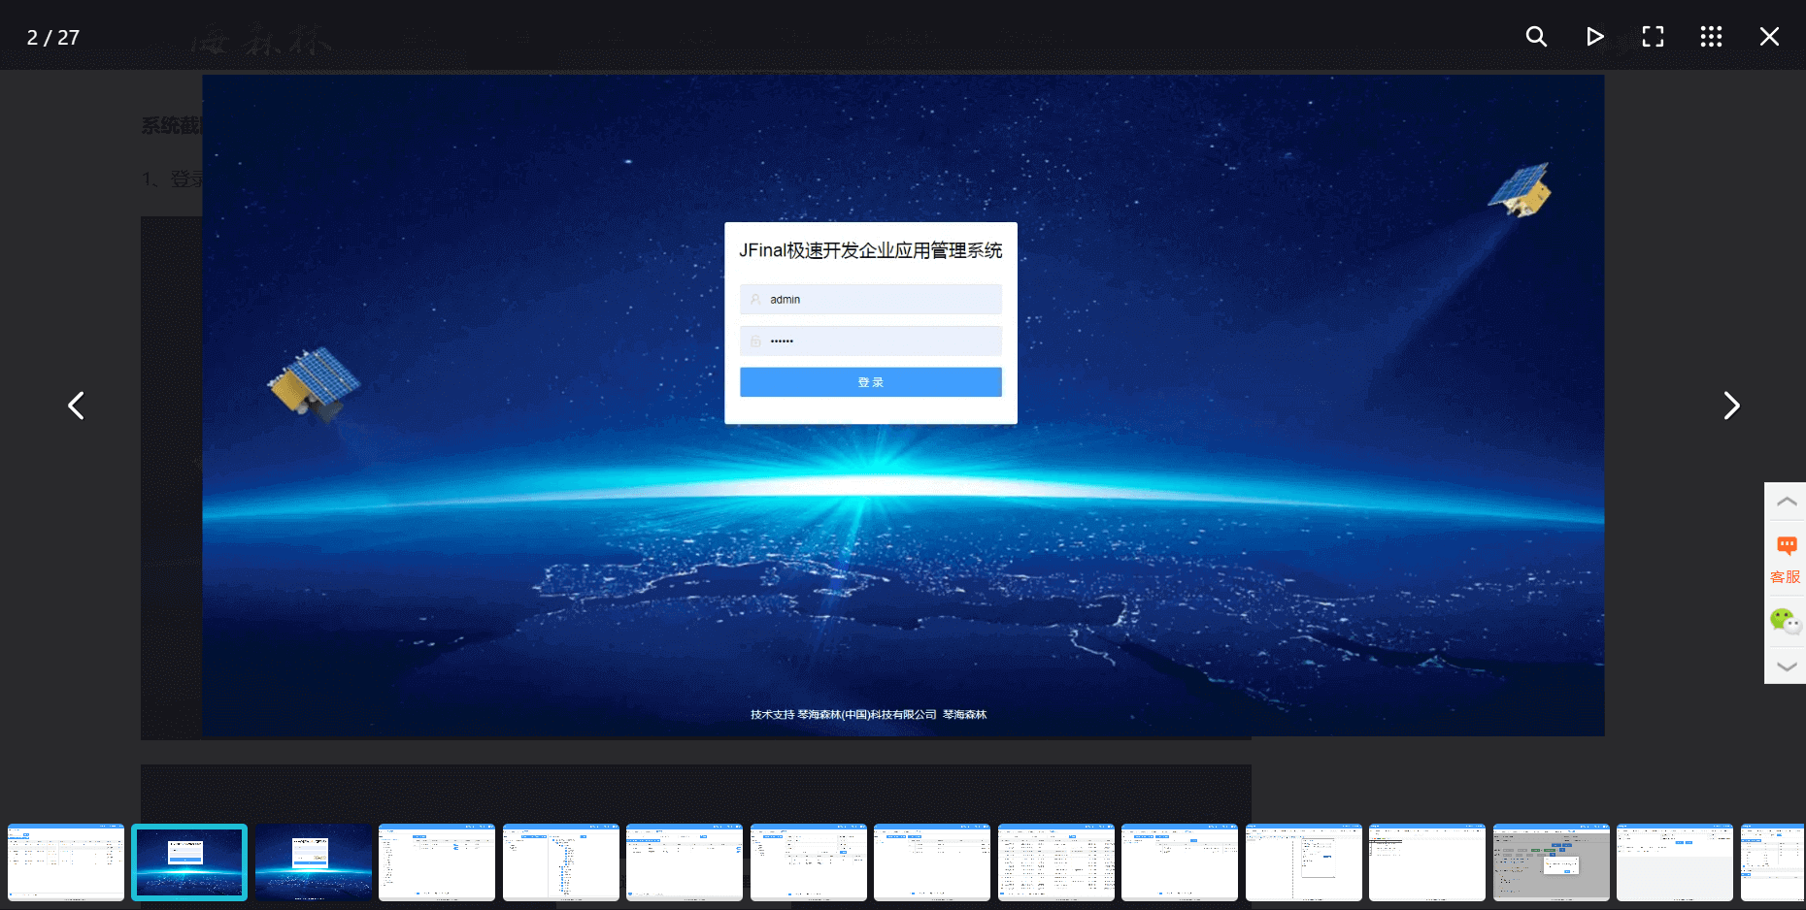Close the image viewer with the X icon
The width and height of the screenshot is (1806, 910).
click(x=1769, y=37)
